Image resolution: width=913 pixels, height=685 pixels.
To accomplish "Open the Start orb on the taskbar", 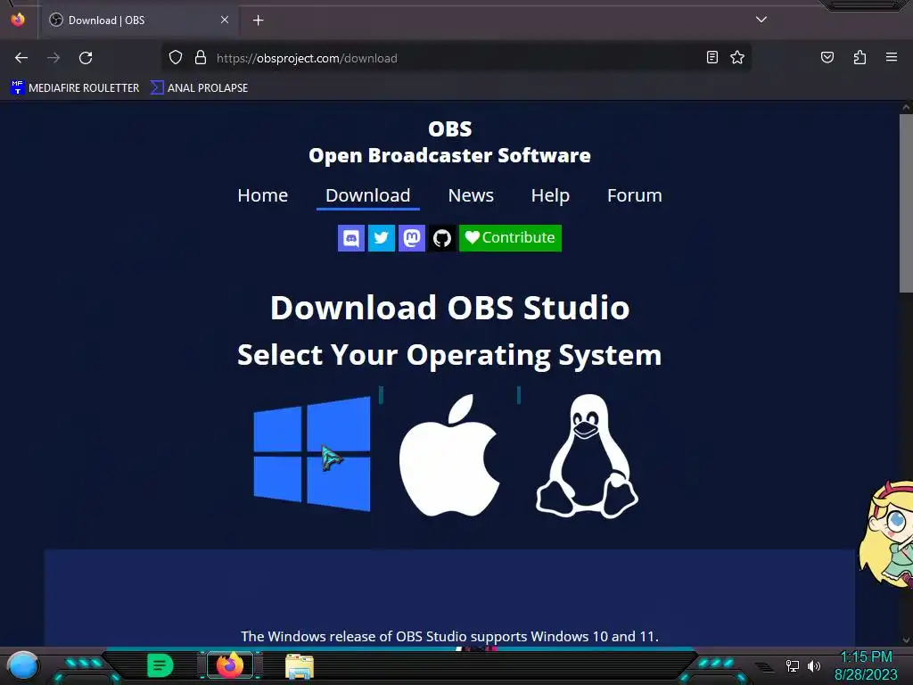I will 22,666.
